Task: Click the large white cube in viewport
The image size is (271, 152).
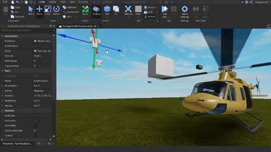Action: pyautogui.click(x=161, y=67)
